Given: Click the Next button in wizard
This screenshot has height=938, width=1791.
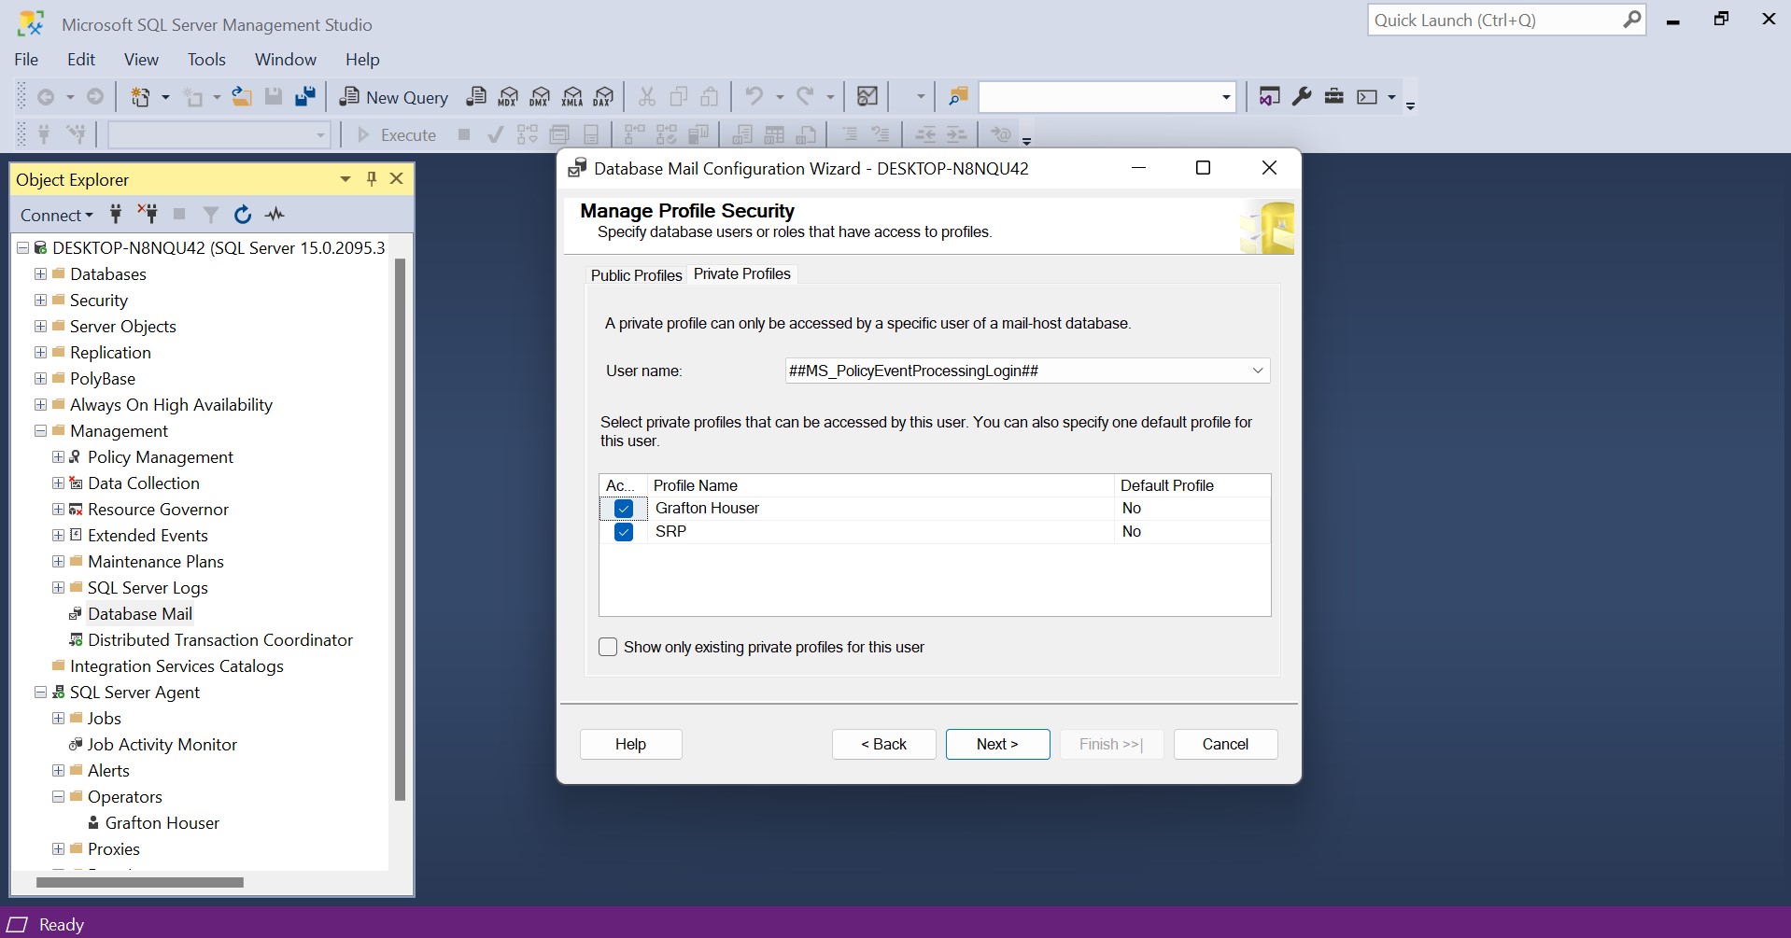Looking at the screenshot, I should pyautogui.click(x=997, y=744).
